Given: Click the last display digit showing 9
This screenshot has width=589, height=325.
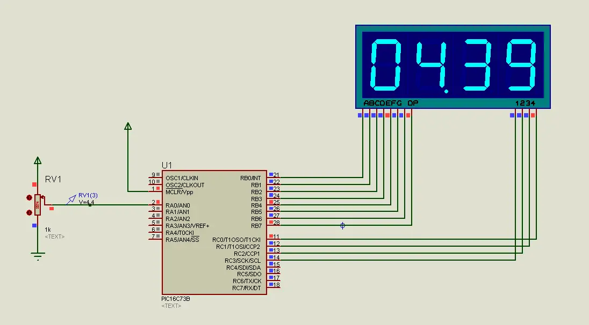Looking at the screenshot, I should [x=521, y=64].
